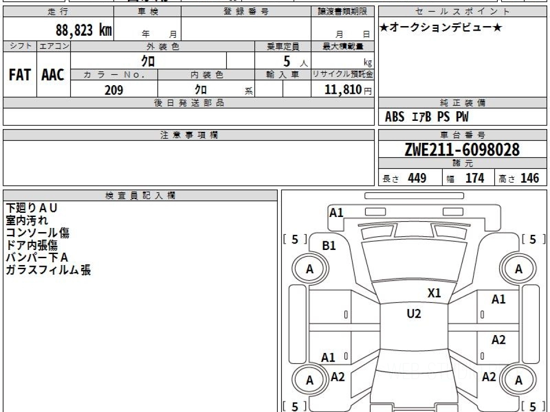Image resolution: width=550 pixels, height=412 pixels.
Task: Click the U2 mark on the roof
Action: 414,314
